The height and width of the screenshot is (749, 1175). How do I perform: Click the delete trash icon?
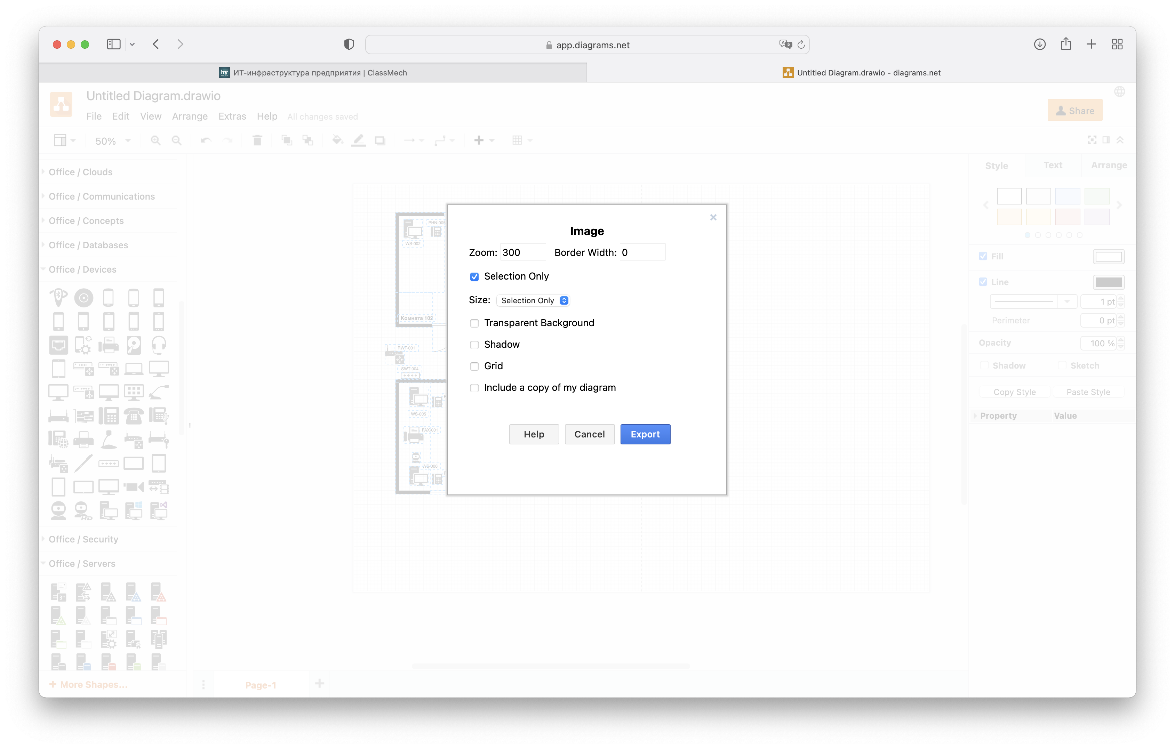point(257,140)
